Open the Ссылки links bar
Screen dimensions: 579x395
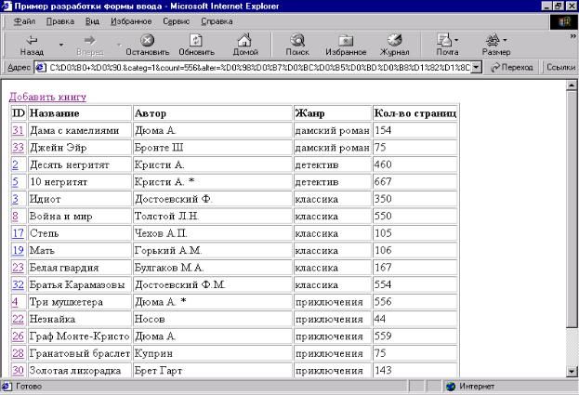point(560,68)
